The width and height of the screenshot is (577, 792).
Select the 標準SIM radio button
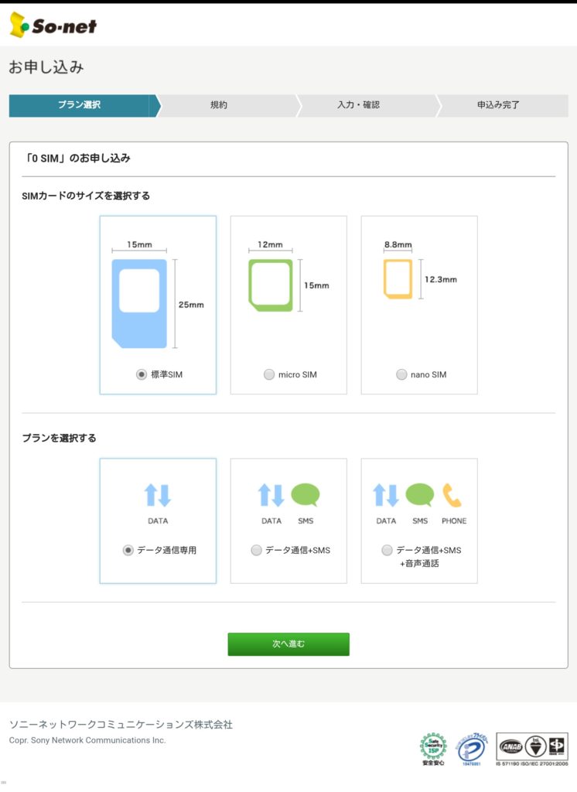click(x=142, y=374)
